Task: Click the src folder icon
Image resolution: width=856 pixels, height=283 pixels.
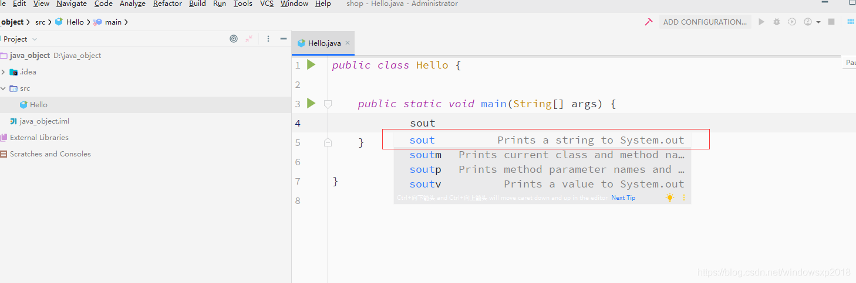Action: (14, 88)
